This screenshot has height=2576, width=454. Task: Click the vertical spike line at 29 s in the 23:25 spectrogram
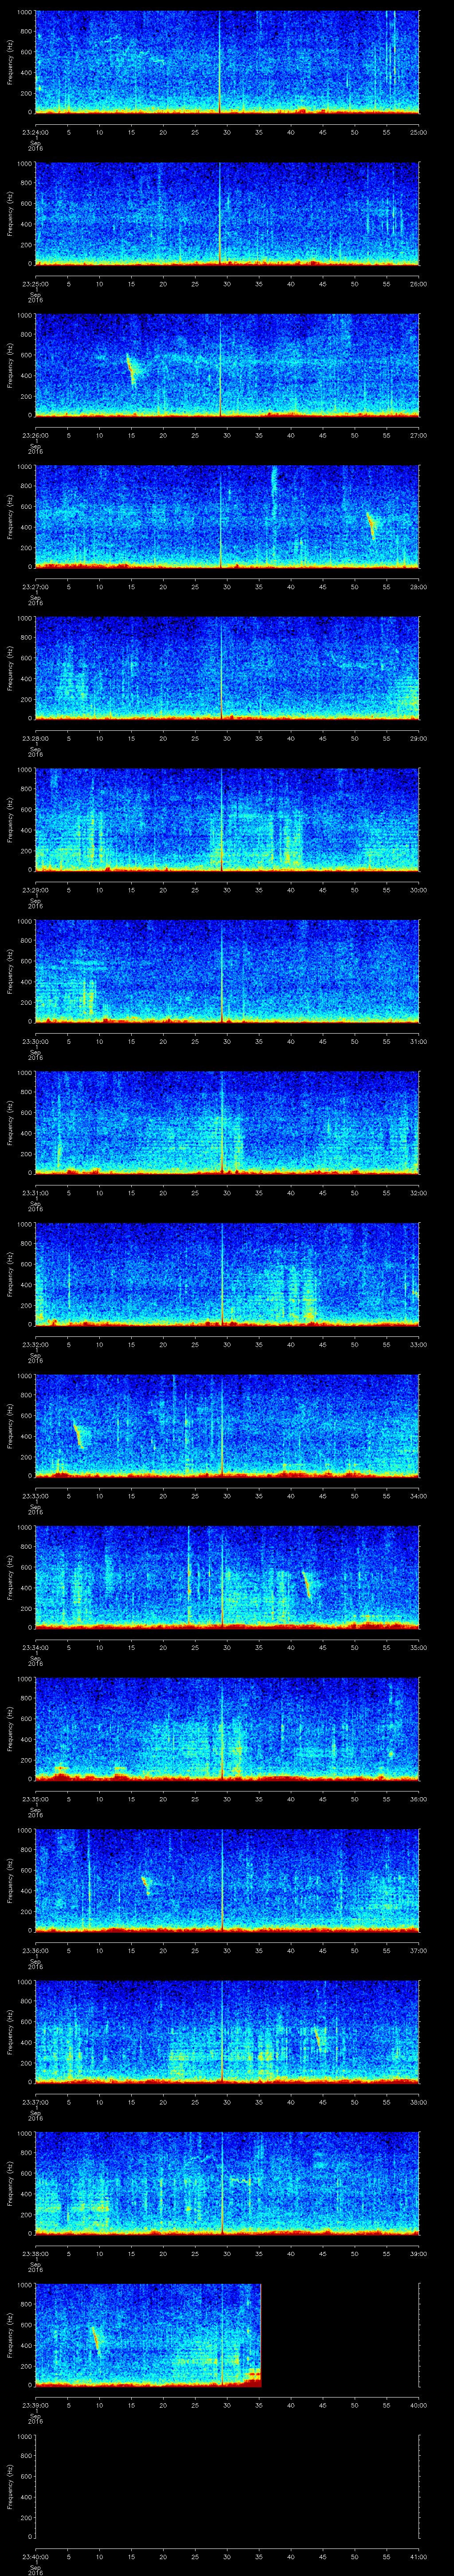pos(220,214)
